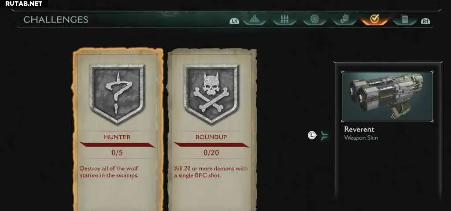Screen dimensions: 451x211
Task: Click the L stick button prompt
Action: pos(312,135)
